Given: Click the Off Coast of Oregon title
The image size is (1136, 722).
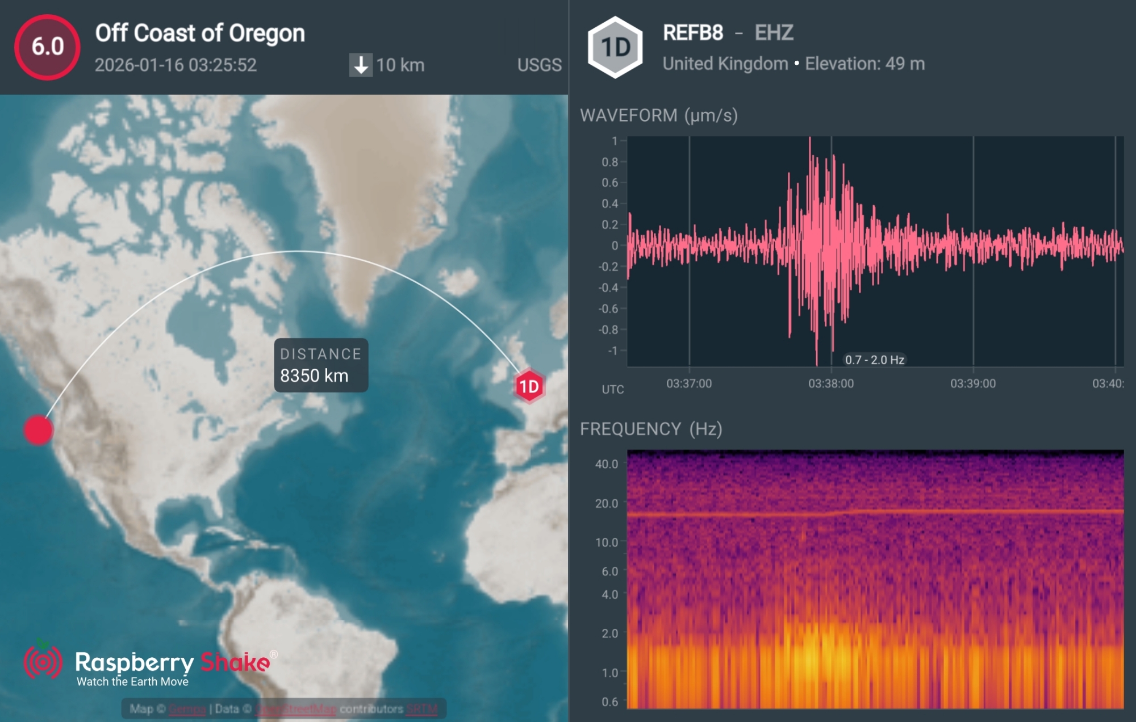Looking at the screenshot, I should pos(200,33).
